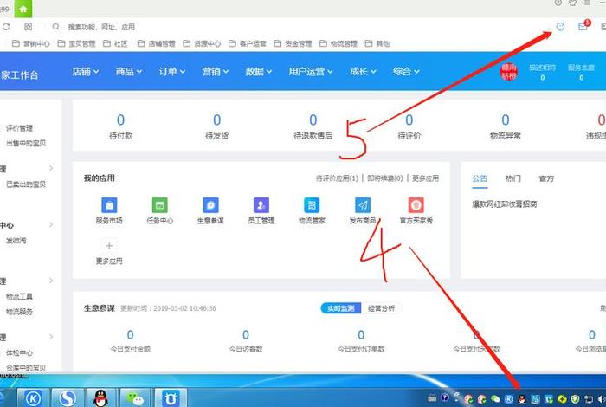Open the 待退款售后 count

point(313,126)
